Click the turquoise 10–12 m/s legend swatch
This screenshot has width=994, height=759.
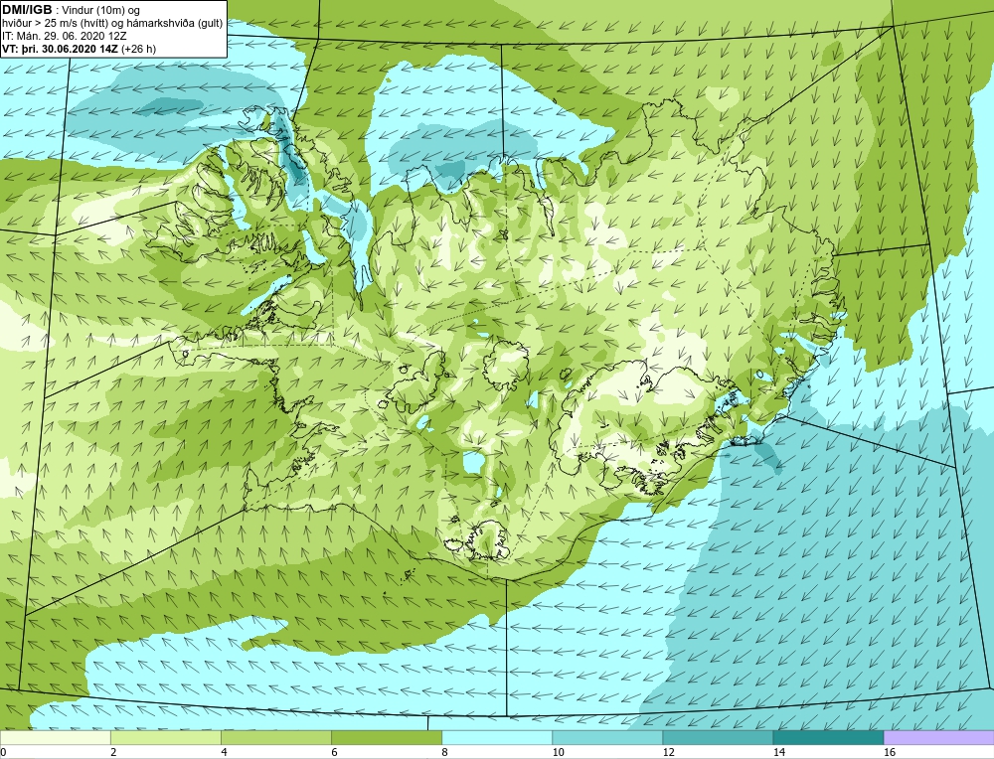point(607,737)
